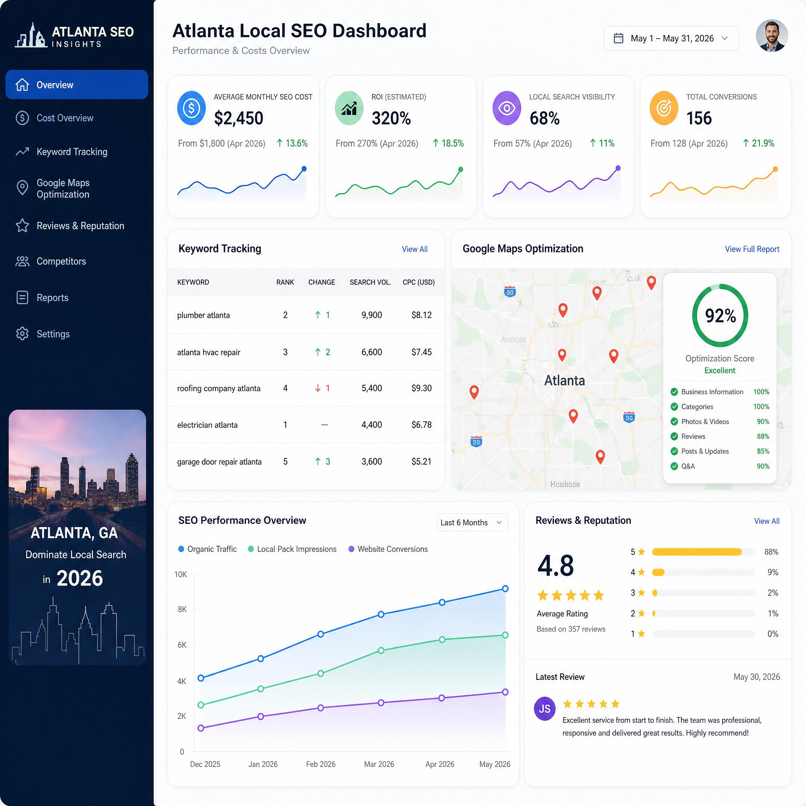Screen dimensions: 806x806
Task: Click View Full Report link
Action: coord(752,249)
